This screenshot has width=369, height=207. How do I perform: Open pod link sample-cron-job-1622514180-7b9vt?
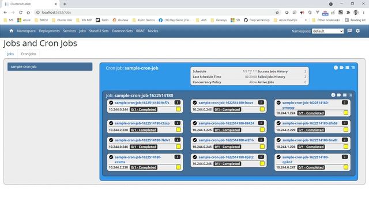142,140
